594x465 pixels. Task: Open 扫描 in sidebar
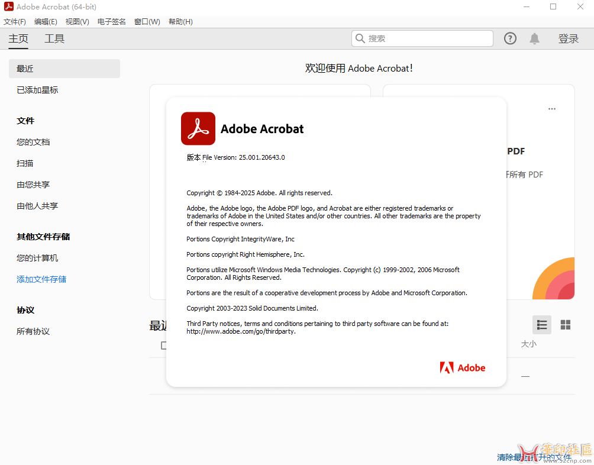[25, 163]
